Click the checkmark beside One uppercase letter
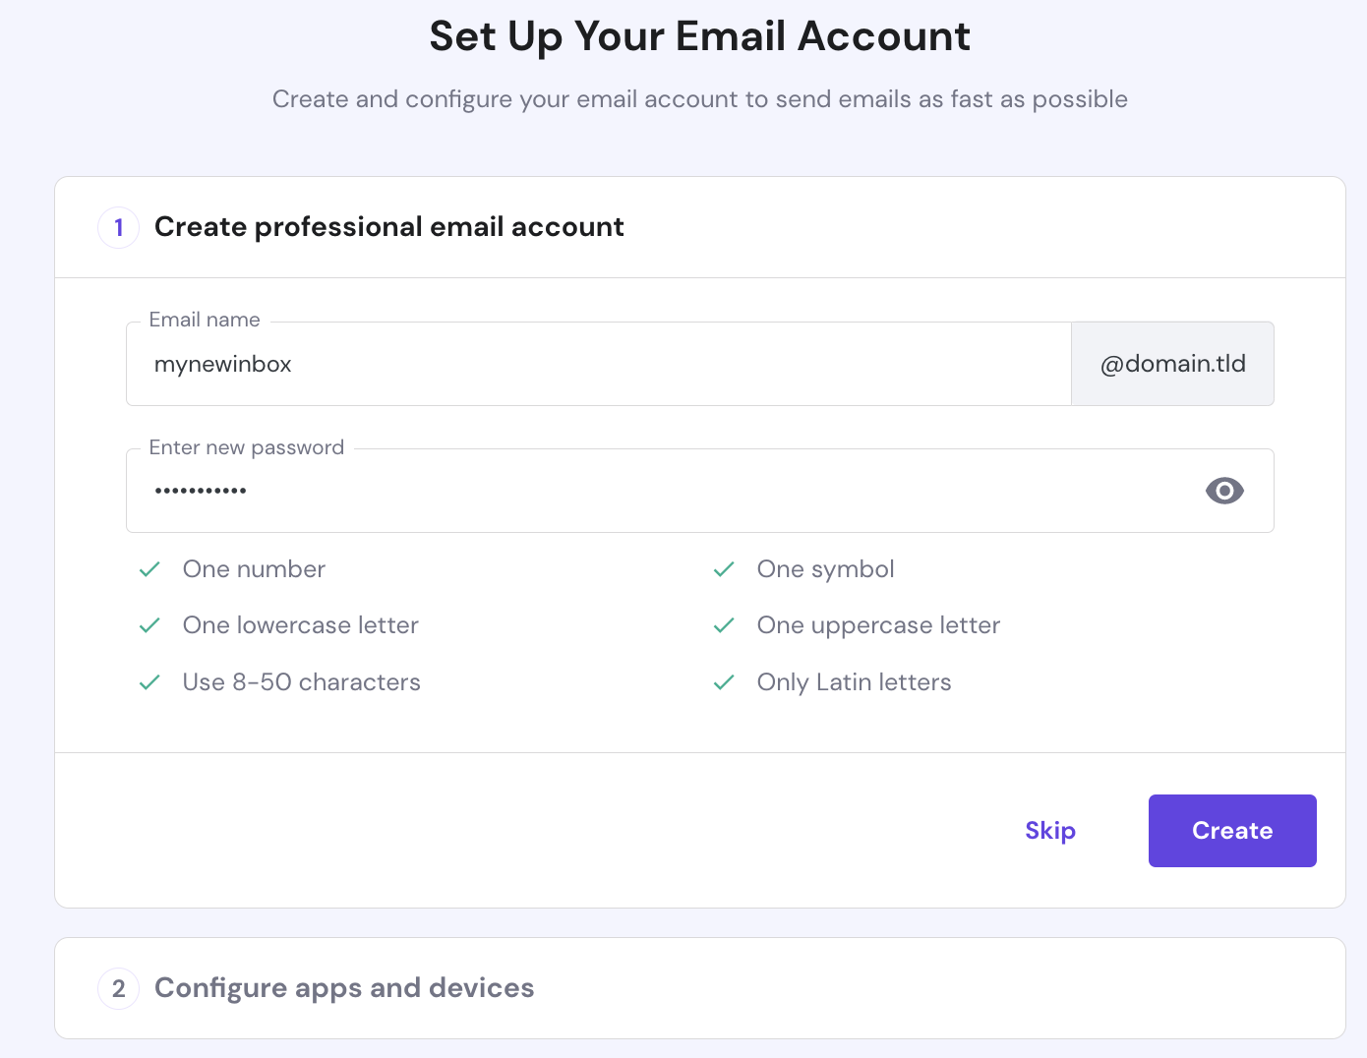Image resolution: width=1367 pixels, height=1058 pixels. pos(724,625)
